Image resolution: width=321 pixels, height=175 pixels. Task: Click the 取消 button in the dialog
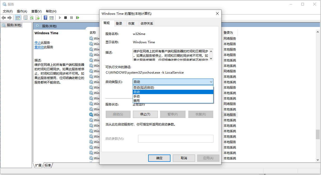[x=184, y=158]
